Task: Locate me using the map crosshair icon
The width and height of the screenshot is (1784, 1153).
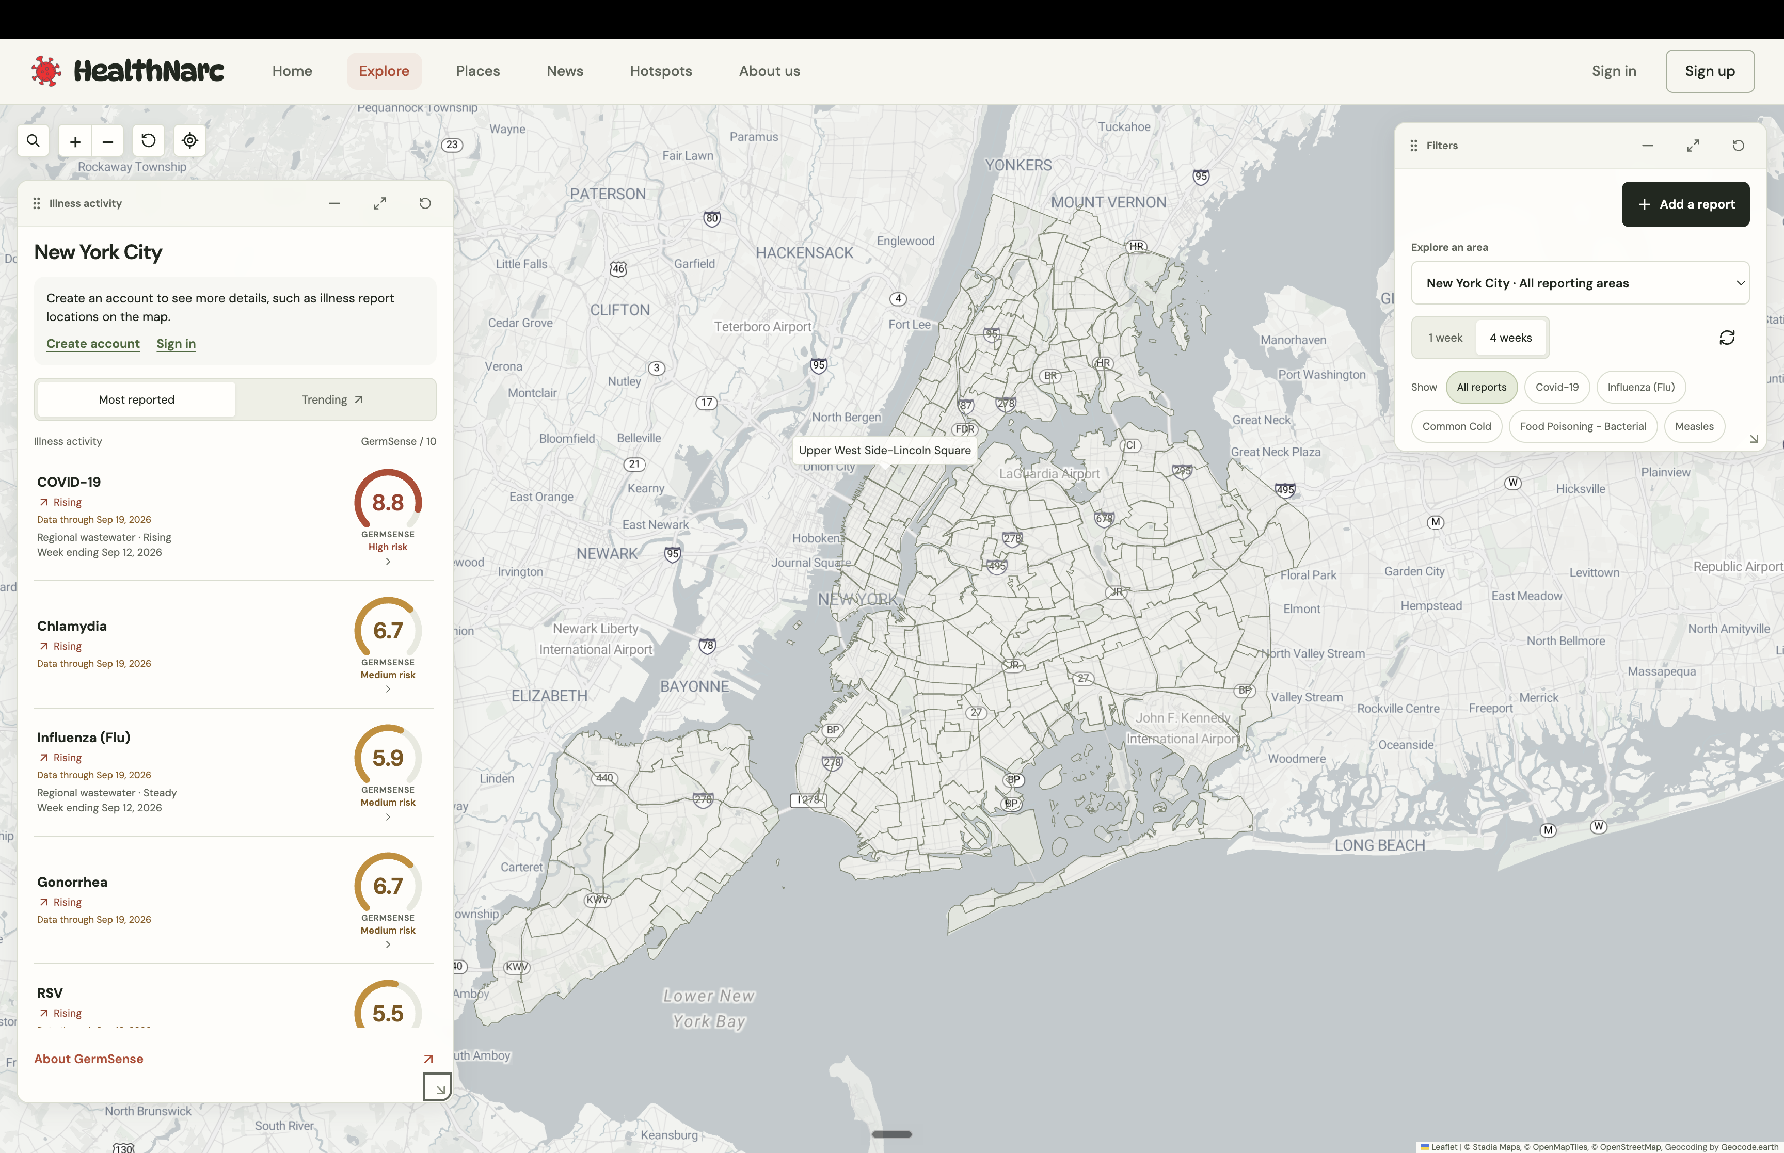Action: 190,141
